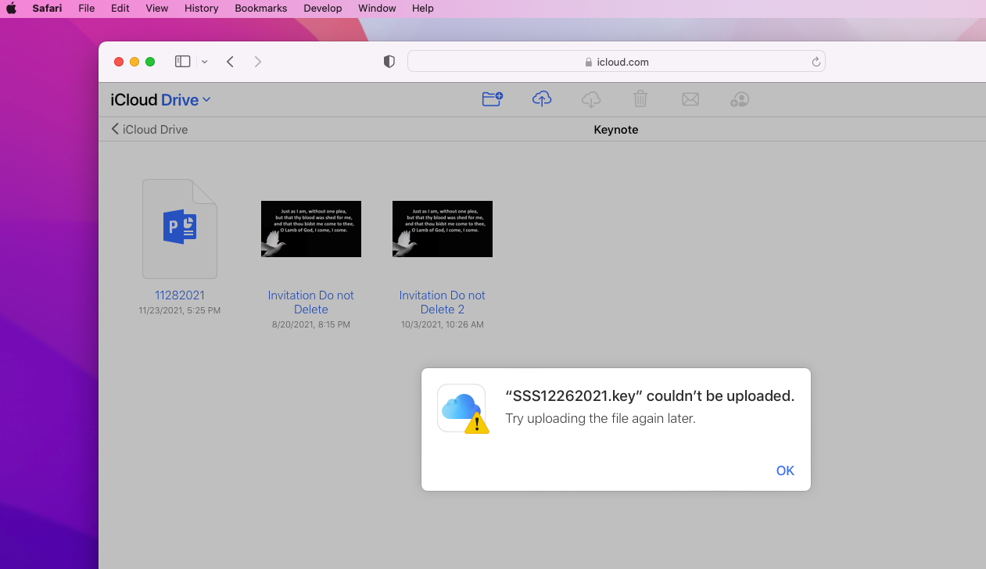Open the View menu
This screenshot has height=569, width=986.
[x=157, y=9]
